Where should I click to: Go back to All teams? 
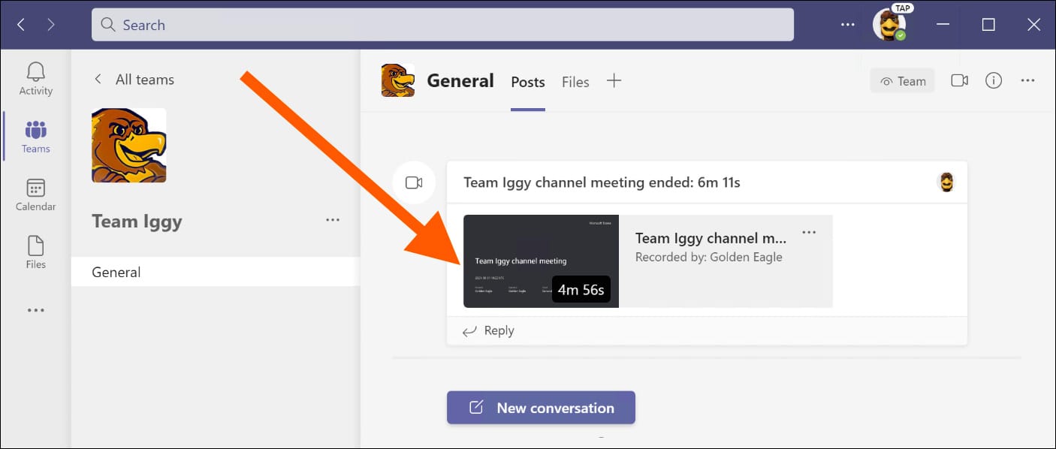(134, 80)
